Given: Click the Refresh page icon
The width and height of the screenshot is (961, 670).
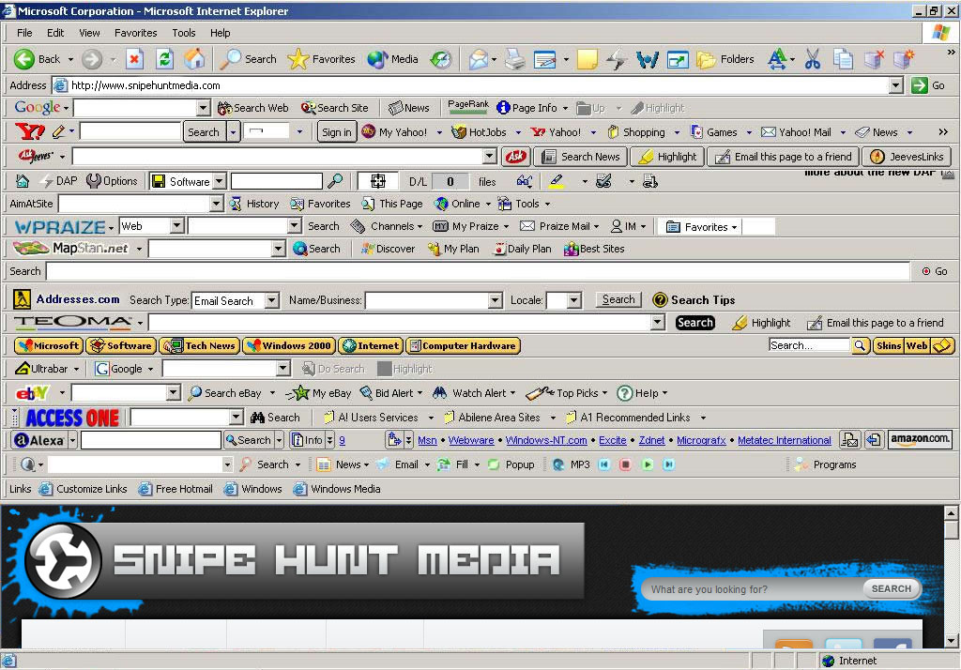Looking at the screenshot, I should 164,59.
